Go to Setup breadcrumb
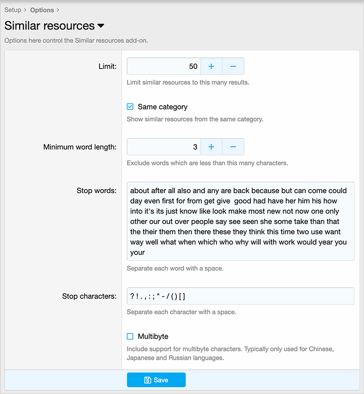This screenshot has width=364, height=394. [13, 10]
